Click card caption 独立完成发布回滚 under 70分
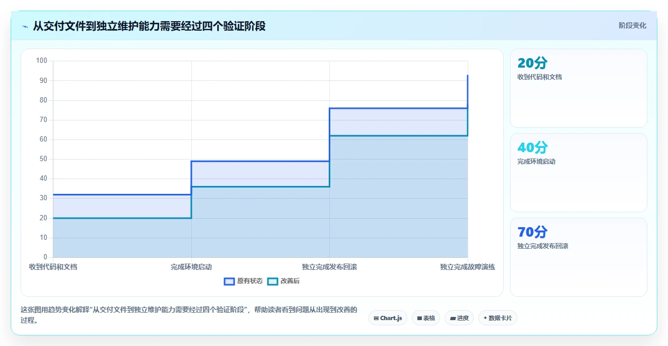The height and width of the screenshot is (346, 668). tap(543, 246)
